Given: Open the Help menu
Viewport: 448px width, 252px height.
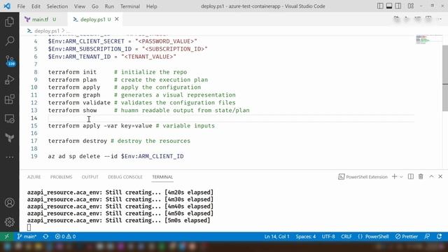Looking at the screenshot, I should (152, 6).
